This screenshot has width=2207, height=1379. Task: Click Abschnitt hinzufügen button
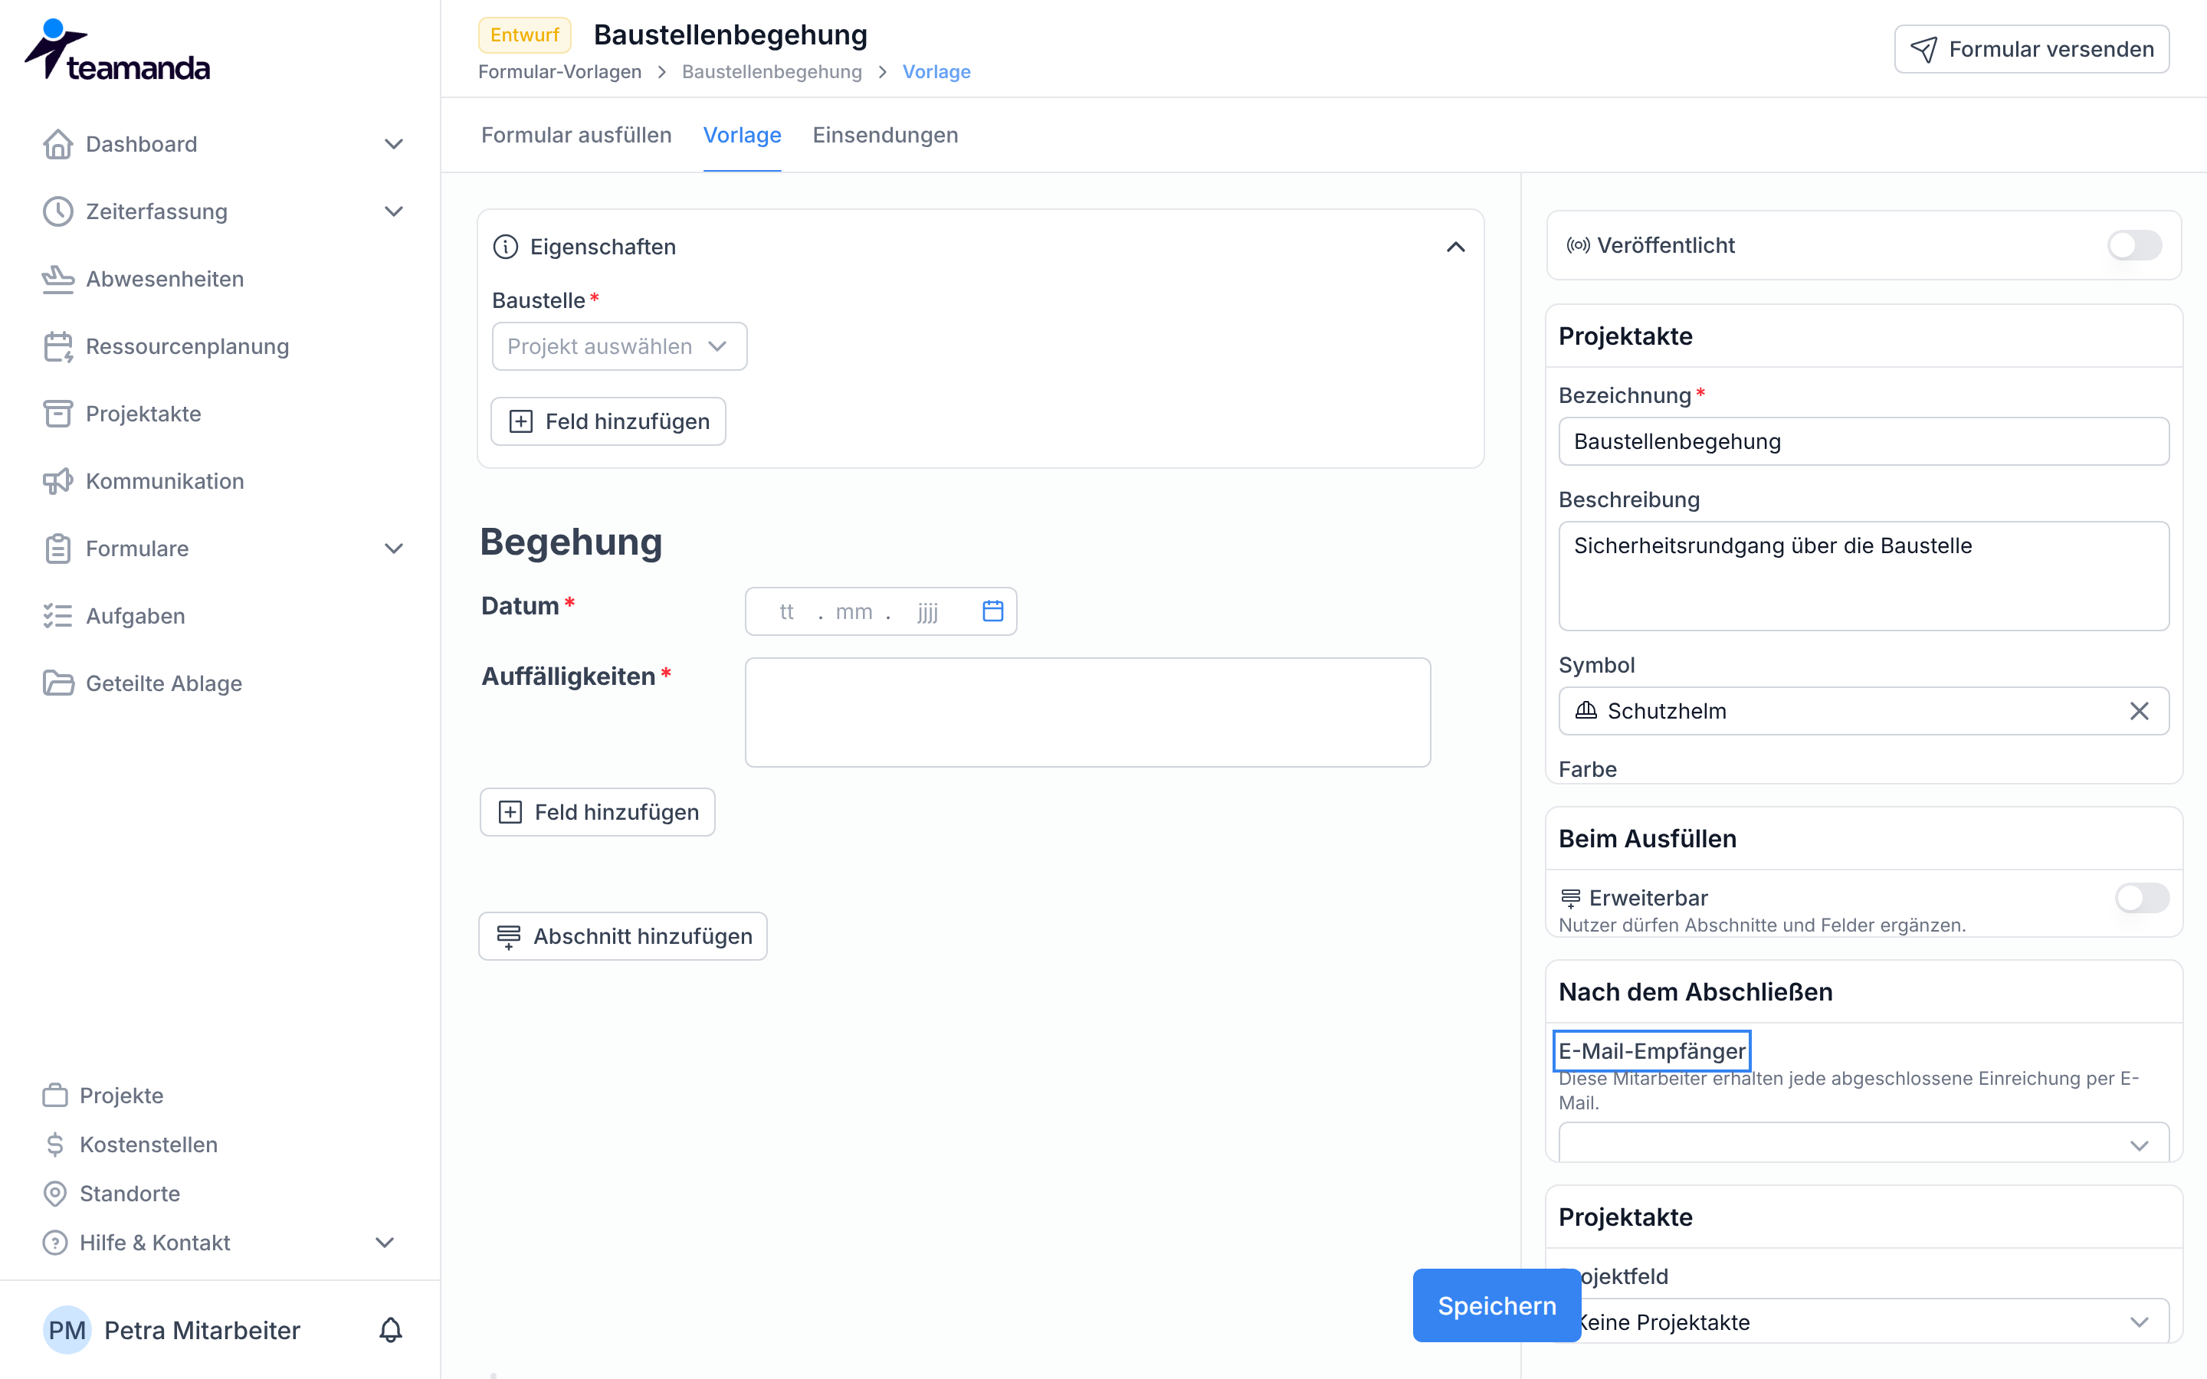coord(623,937)
